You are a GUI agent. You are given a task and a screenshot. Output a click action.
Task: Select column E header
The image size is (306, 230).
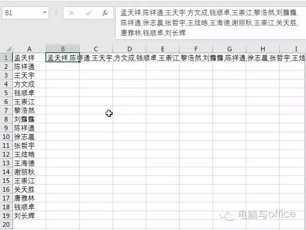point(163,48)
